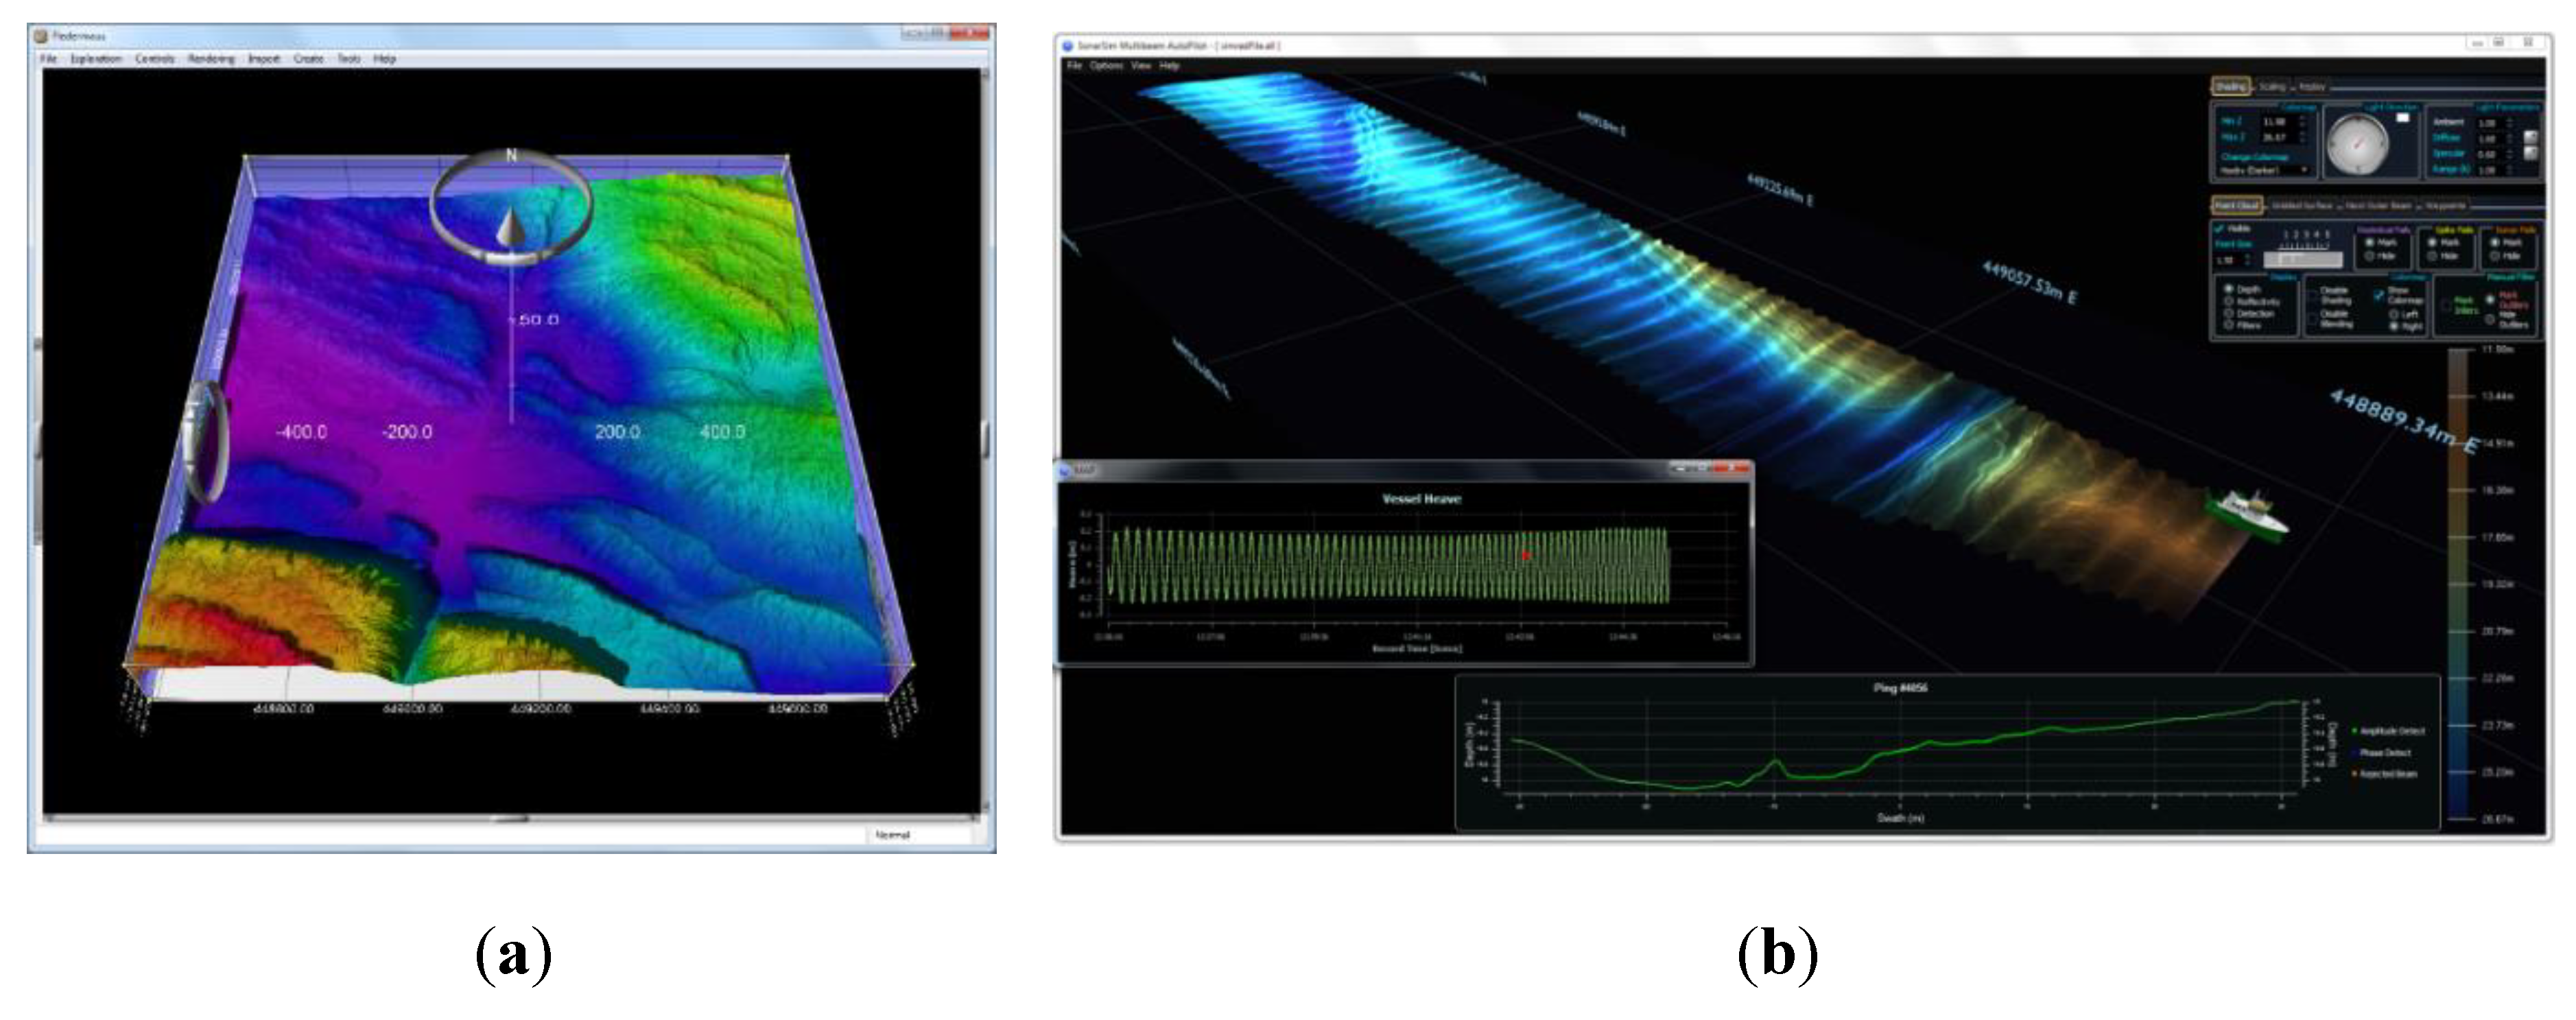2576x1020 pixels.
Task: Click the SonarSim title bar app icon
Action: coord(1067,45)
